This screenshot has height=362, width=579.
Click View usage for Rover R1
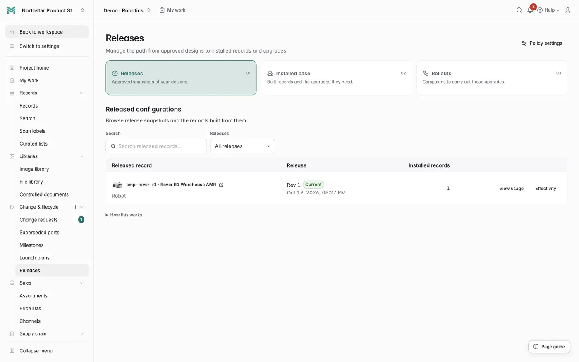(511, 189)
